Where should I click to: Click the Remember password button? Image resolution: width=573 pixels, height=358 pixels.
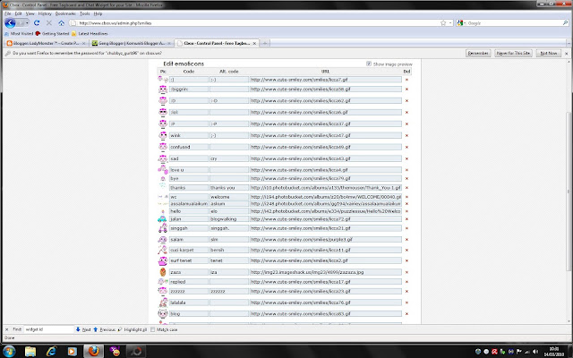[478, 54]
